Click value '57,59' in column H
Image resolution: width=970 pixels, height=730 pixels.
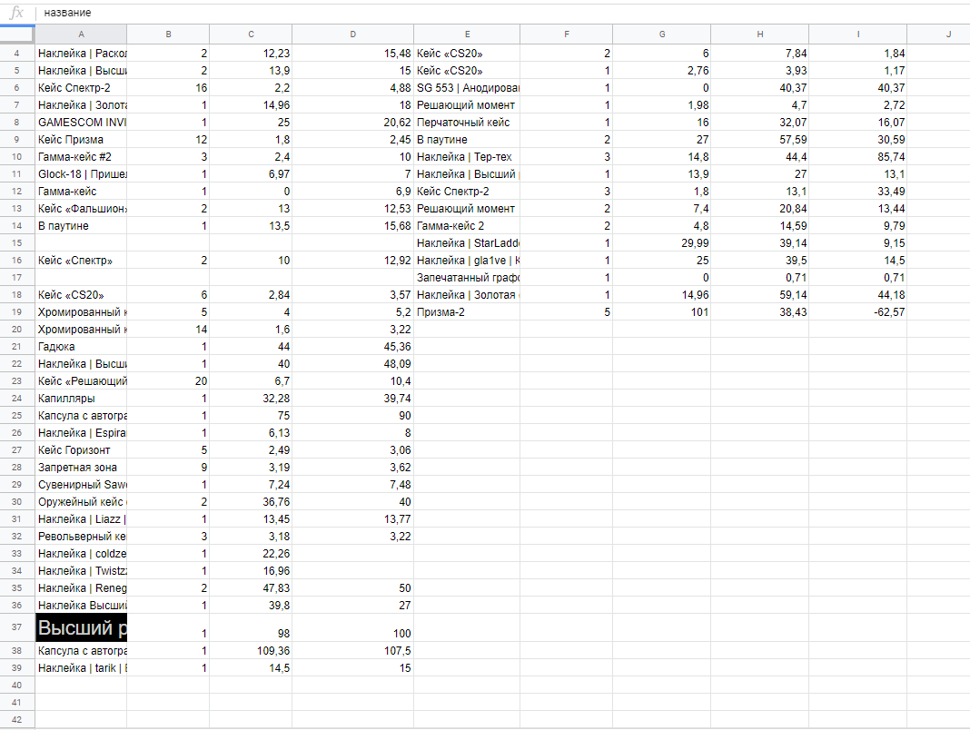793,140
